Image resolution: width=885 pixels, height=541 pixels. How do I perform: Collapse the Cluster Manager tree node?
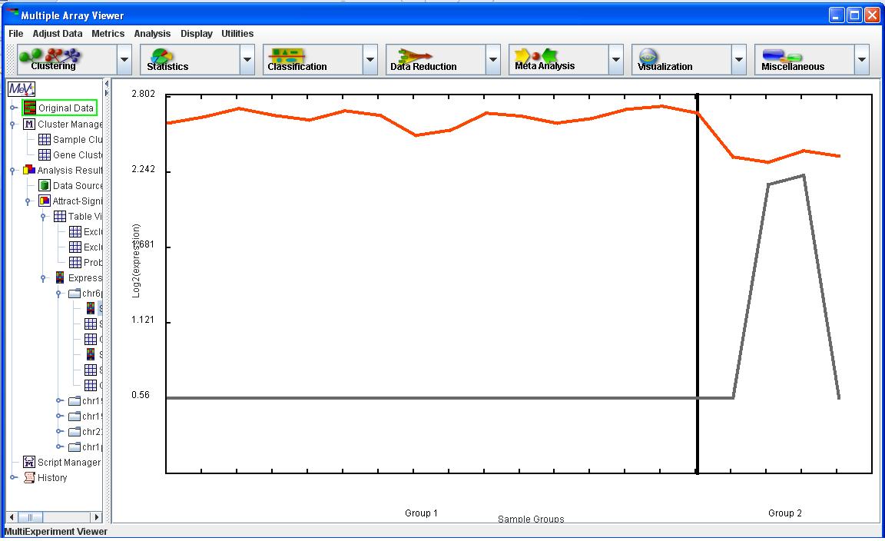point(13,124)
